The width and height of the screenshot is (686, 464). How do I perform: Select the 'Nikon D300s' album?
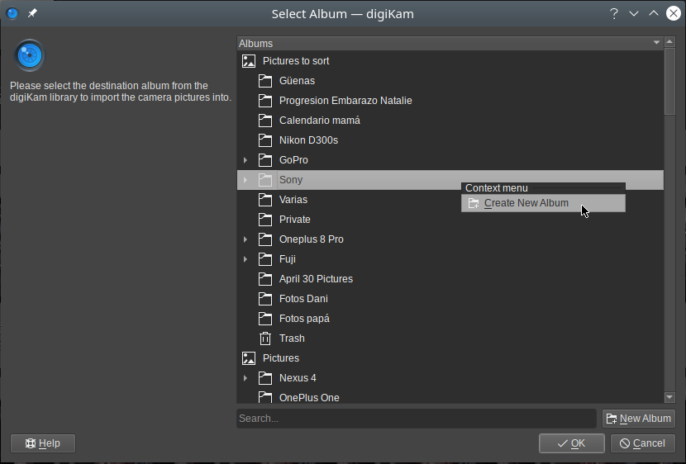click(309, 140)
